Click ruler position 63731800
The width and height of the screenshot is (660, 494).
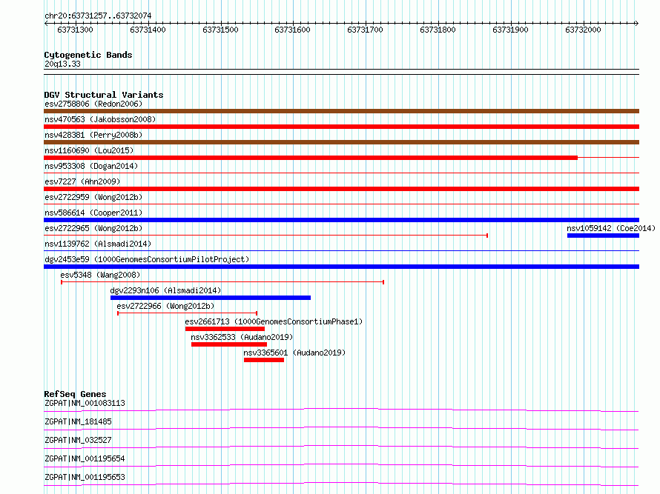(x=438, y=30)
